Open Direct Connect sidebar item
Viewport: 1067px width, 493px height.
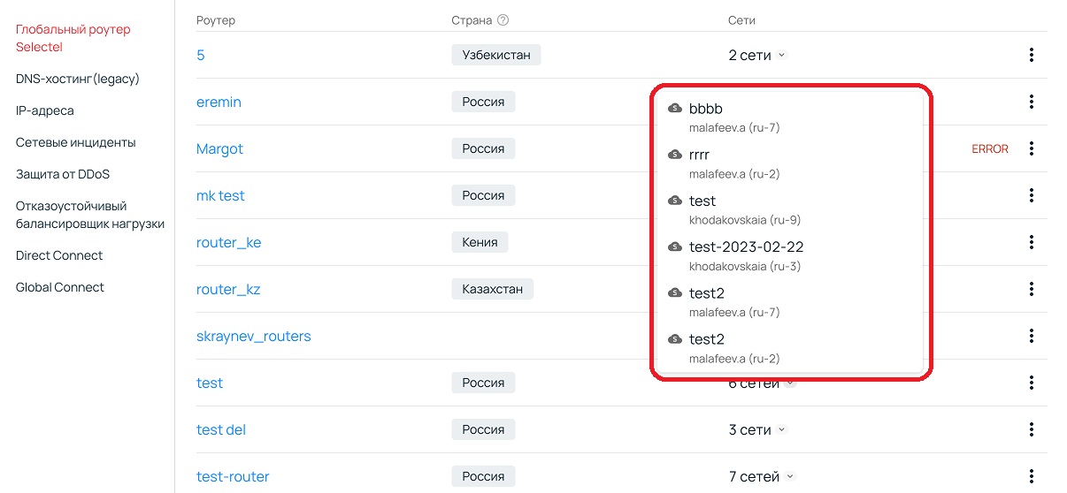click(59, 255)
